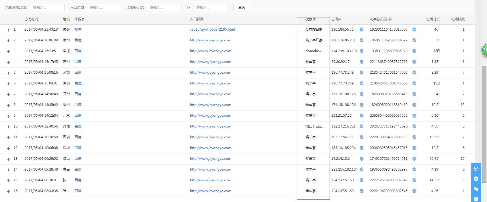This screenshot has width=487, height=202.
Task: Click the customer service headset floating icon
Action: (x=476, y=169)
